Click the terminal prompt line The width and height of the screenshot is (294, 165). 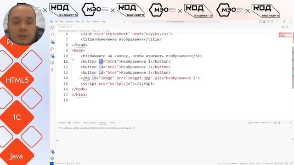(96, 128)
